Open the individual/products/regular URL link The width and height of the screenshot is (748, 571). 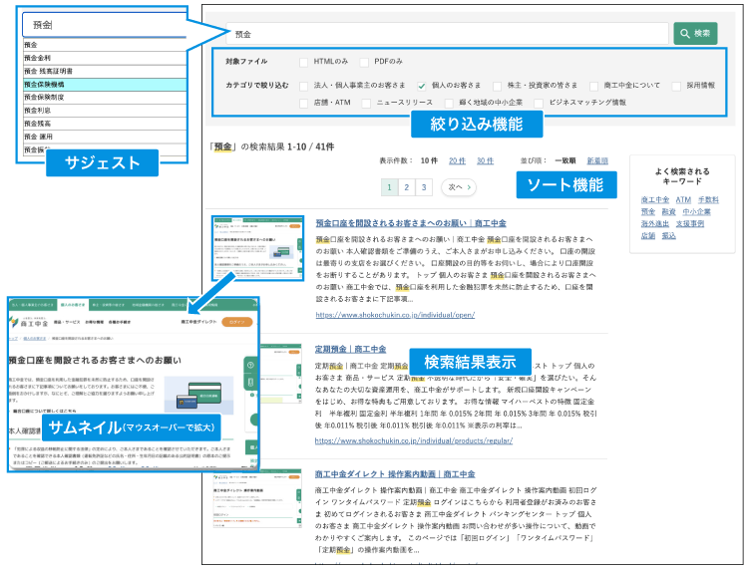click(x=414, y=440)
